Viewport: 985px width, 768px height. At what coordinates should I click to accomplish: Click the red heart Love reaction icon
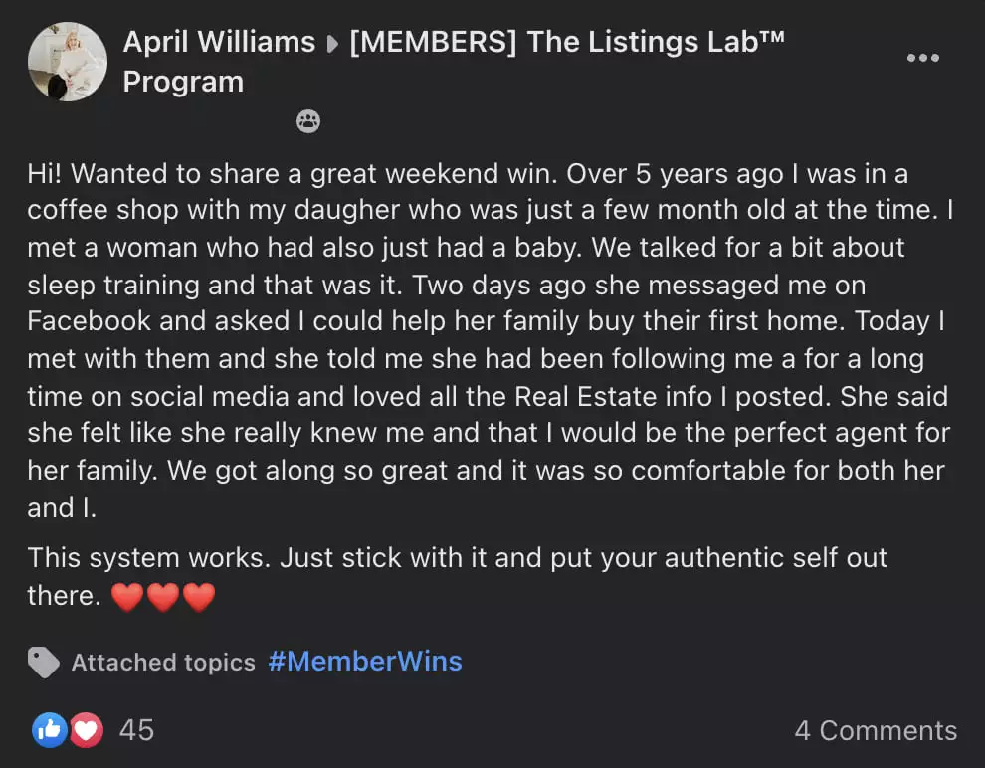[x=86, y=730]
